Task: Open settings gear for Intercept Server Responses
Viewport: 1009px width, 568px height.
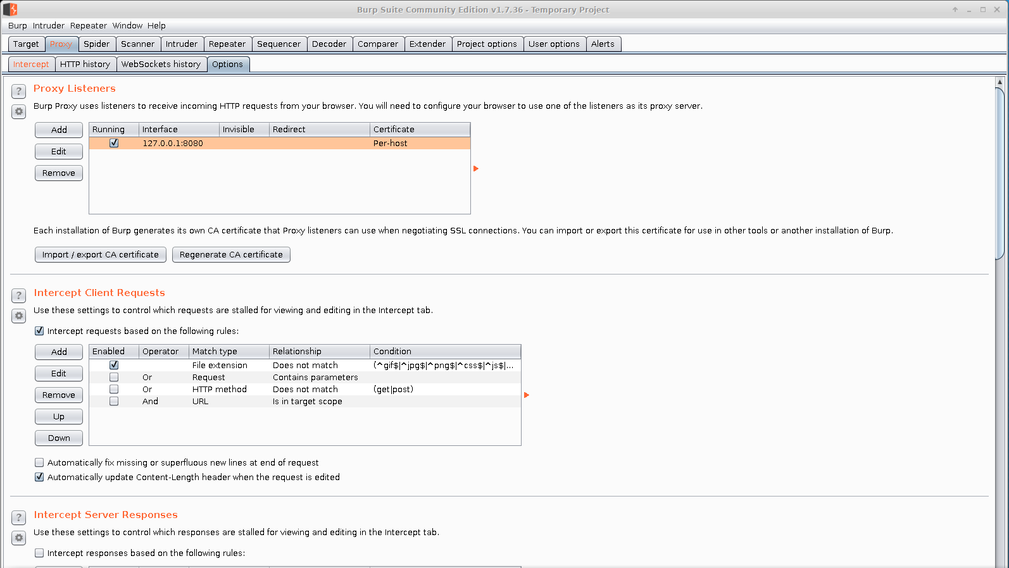Action: [19, 538]
